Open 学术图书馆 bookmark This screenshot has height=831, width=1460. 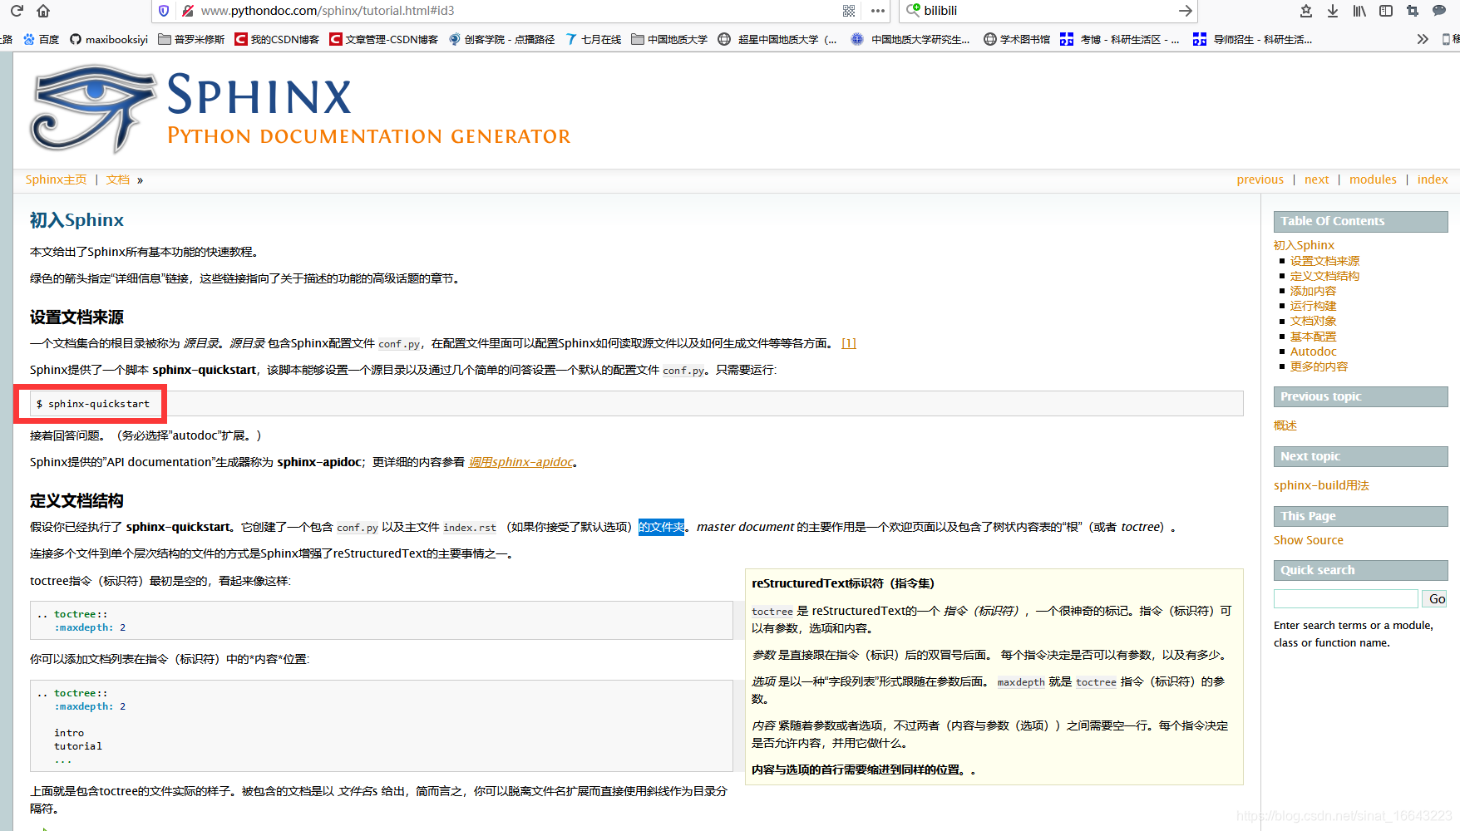1016,39
